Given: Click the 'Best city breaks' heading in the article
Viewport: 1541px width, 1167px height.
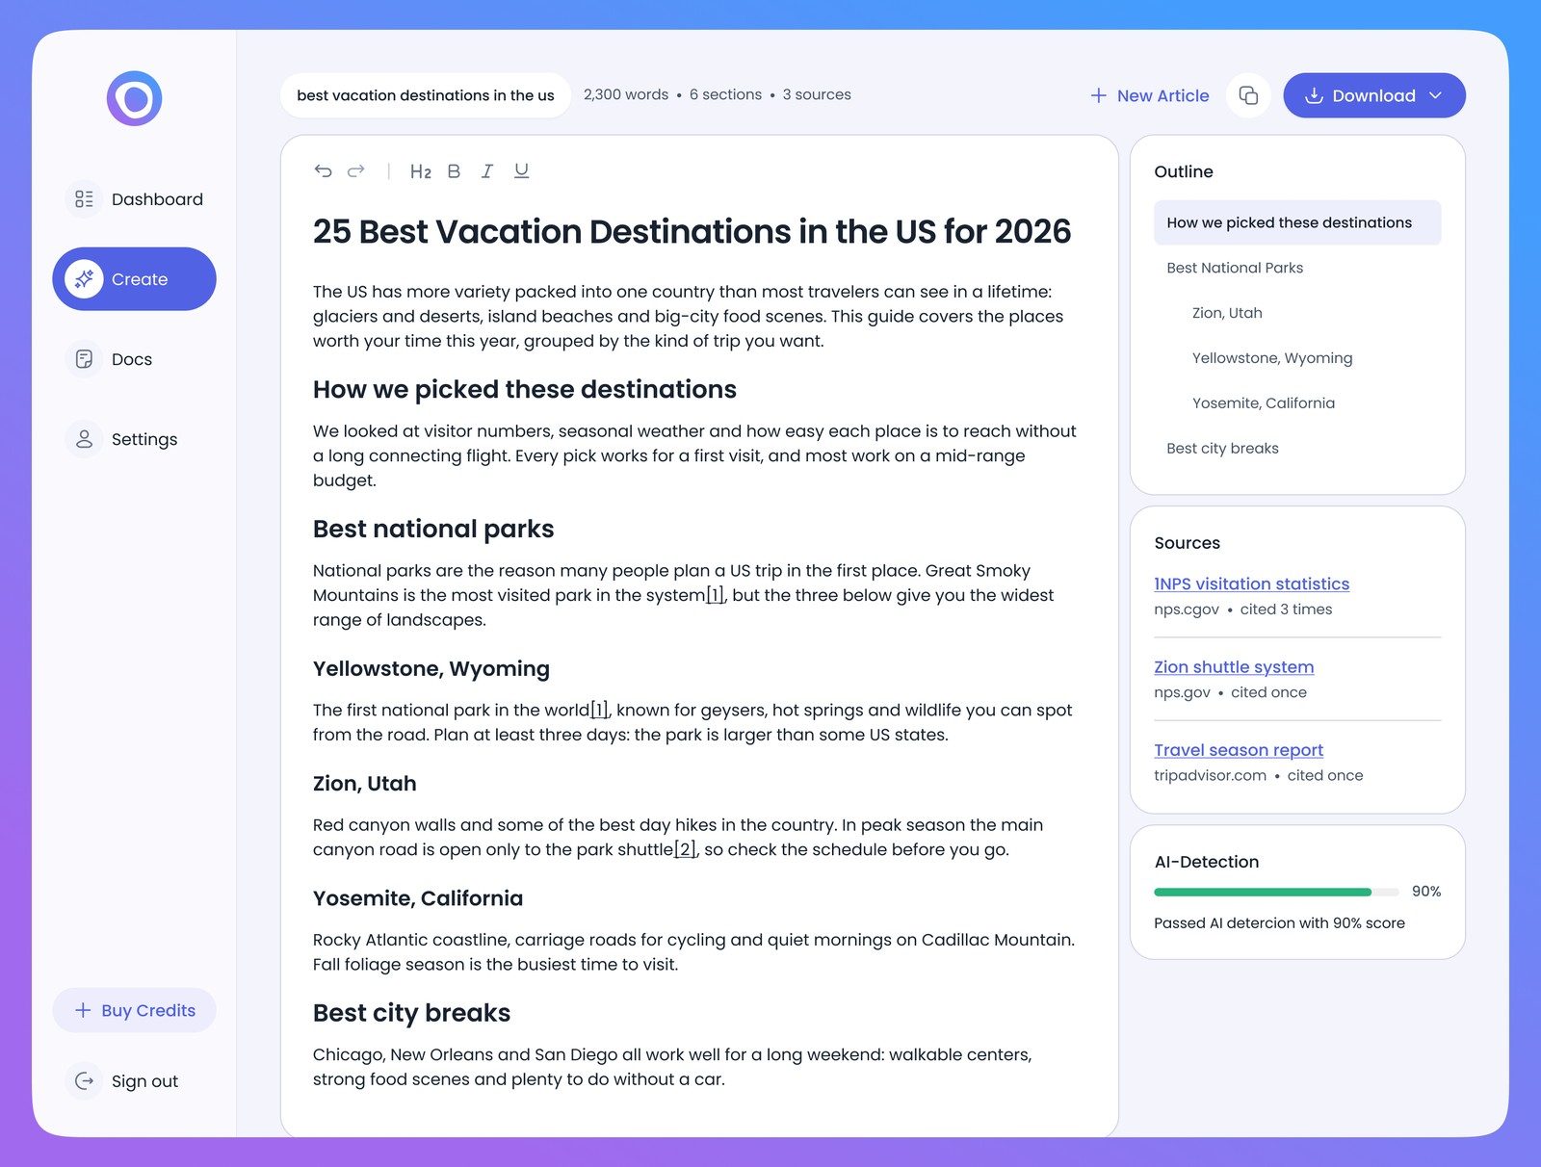Looking at the screenshot, I should [411, 1013].
